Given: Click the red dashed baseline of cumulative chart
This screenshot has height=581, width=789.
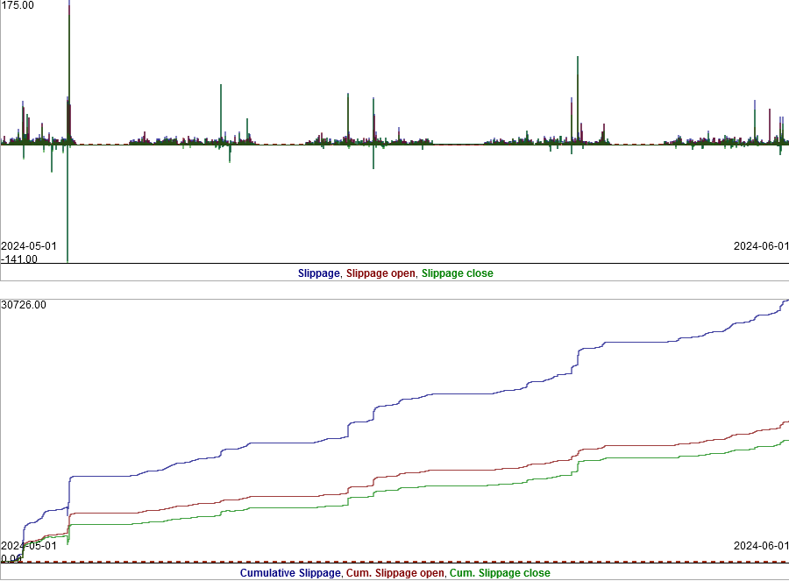Looking at the screenshot, I should click(x=351, y=562).
